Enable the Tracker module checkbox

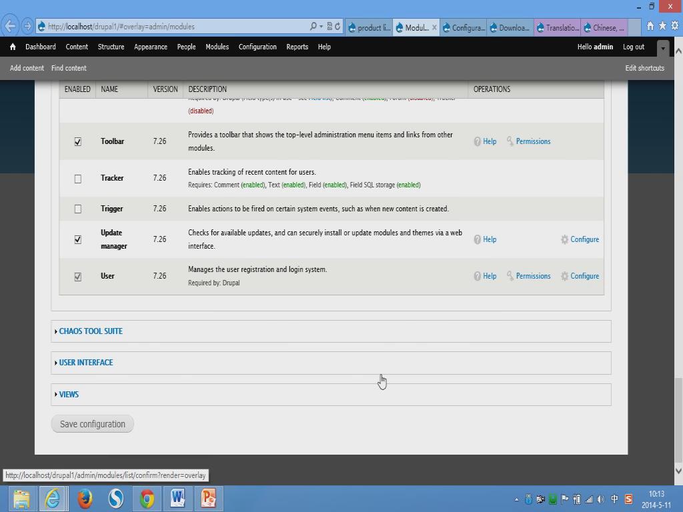pos(78,179)
